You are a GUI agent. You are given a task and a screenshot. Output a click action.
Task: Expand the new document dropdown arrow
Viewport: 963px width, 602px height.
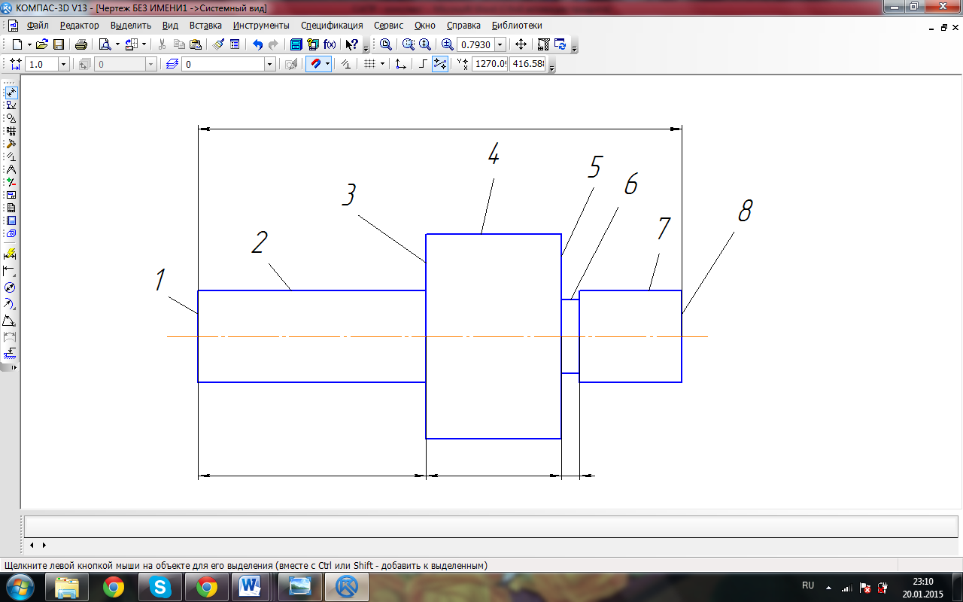pyautogui.click(x=29, y=44)
